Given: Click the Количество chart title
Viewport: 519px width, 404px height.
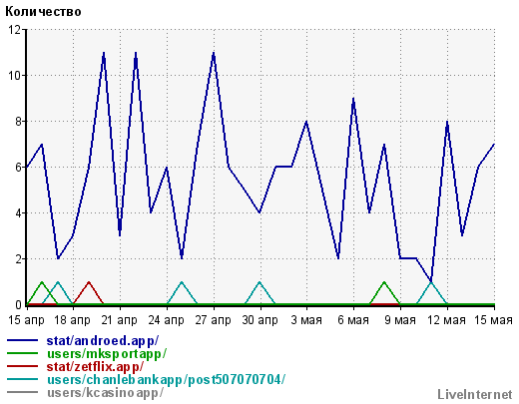Looking at the screenshot, I should (43, 12).
